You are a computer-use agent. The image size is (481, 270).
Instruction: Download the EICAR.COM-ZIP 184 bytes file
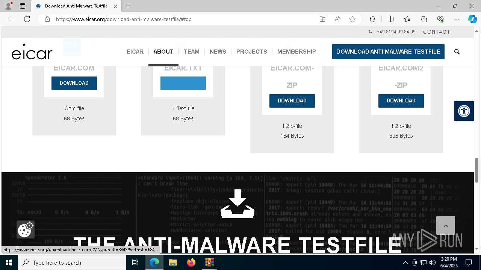click(292, 101)
